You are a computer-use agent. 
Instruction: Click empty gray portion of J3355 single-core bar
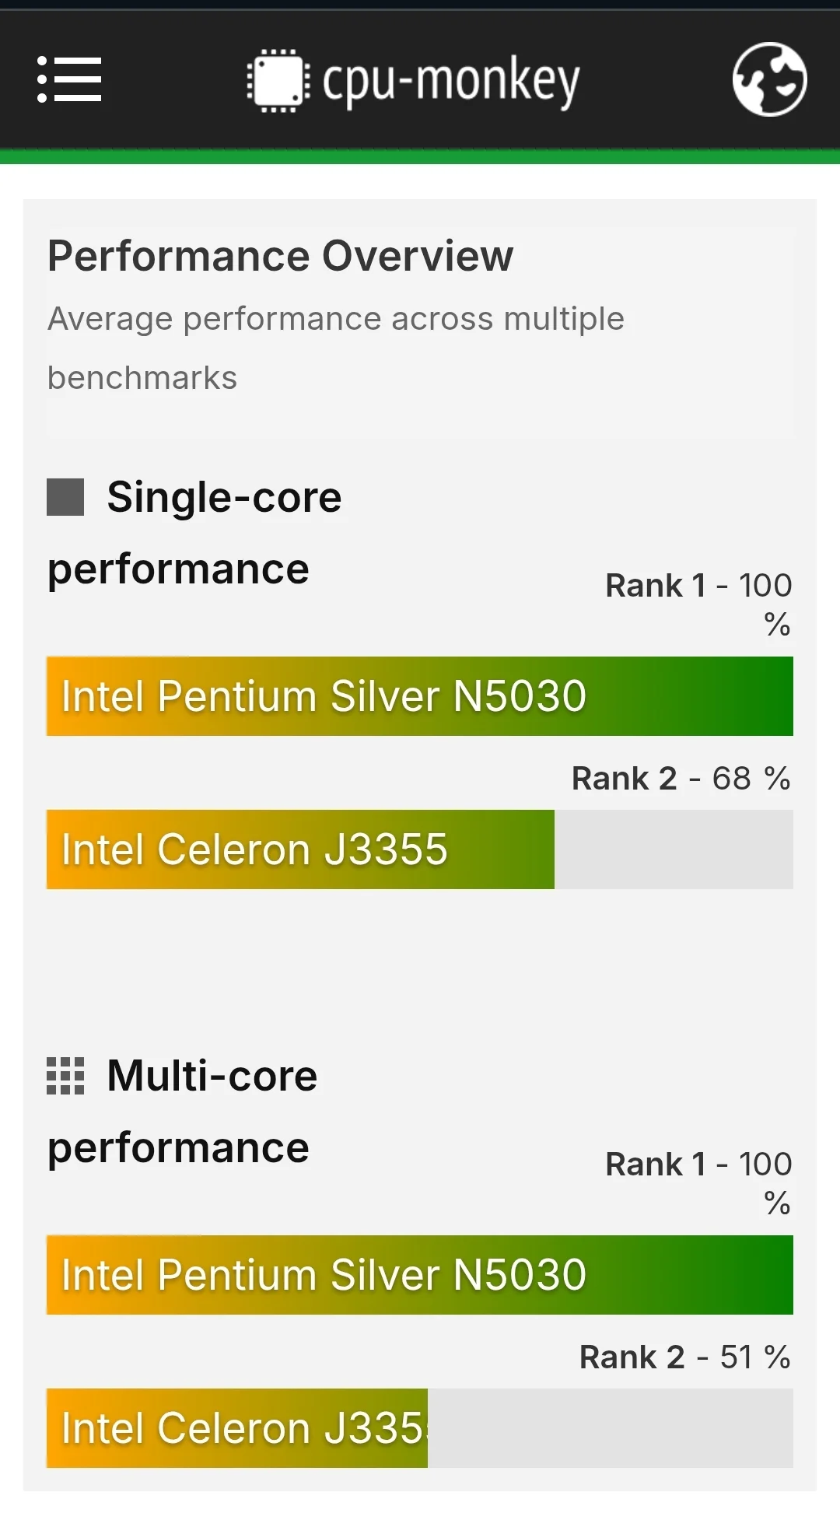674,849
